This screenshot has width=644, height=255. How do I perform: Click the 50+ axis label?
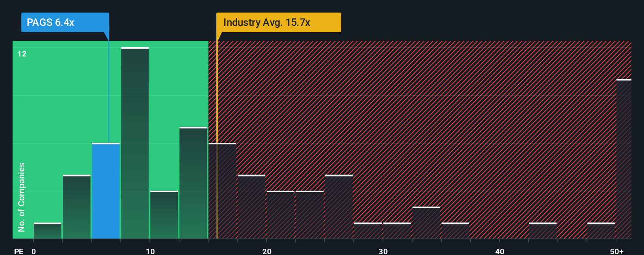click(x=617, y=251)
